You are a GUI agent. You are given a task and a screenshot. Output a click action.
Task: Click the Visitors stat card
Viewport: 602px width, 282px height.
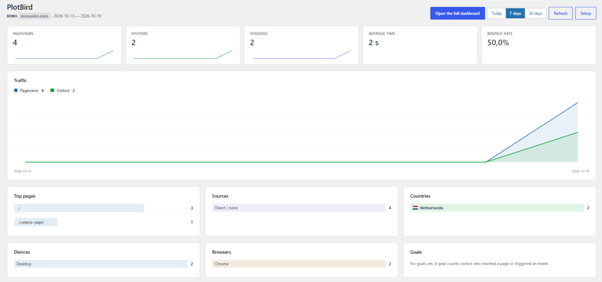click(183, 45)
